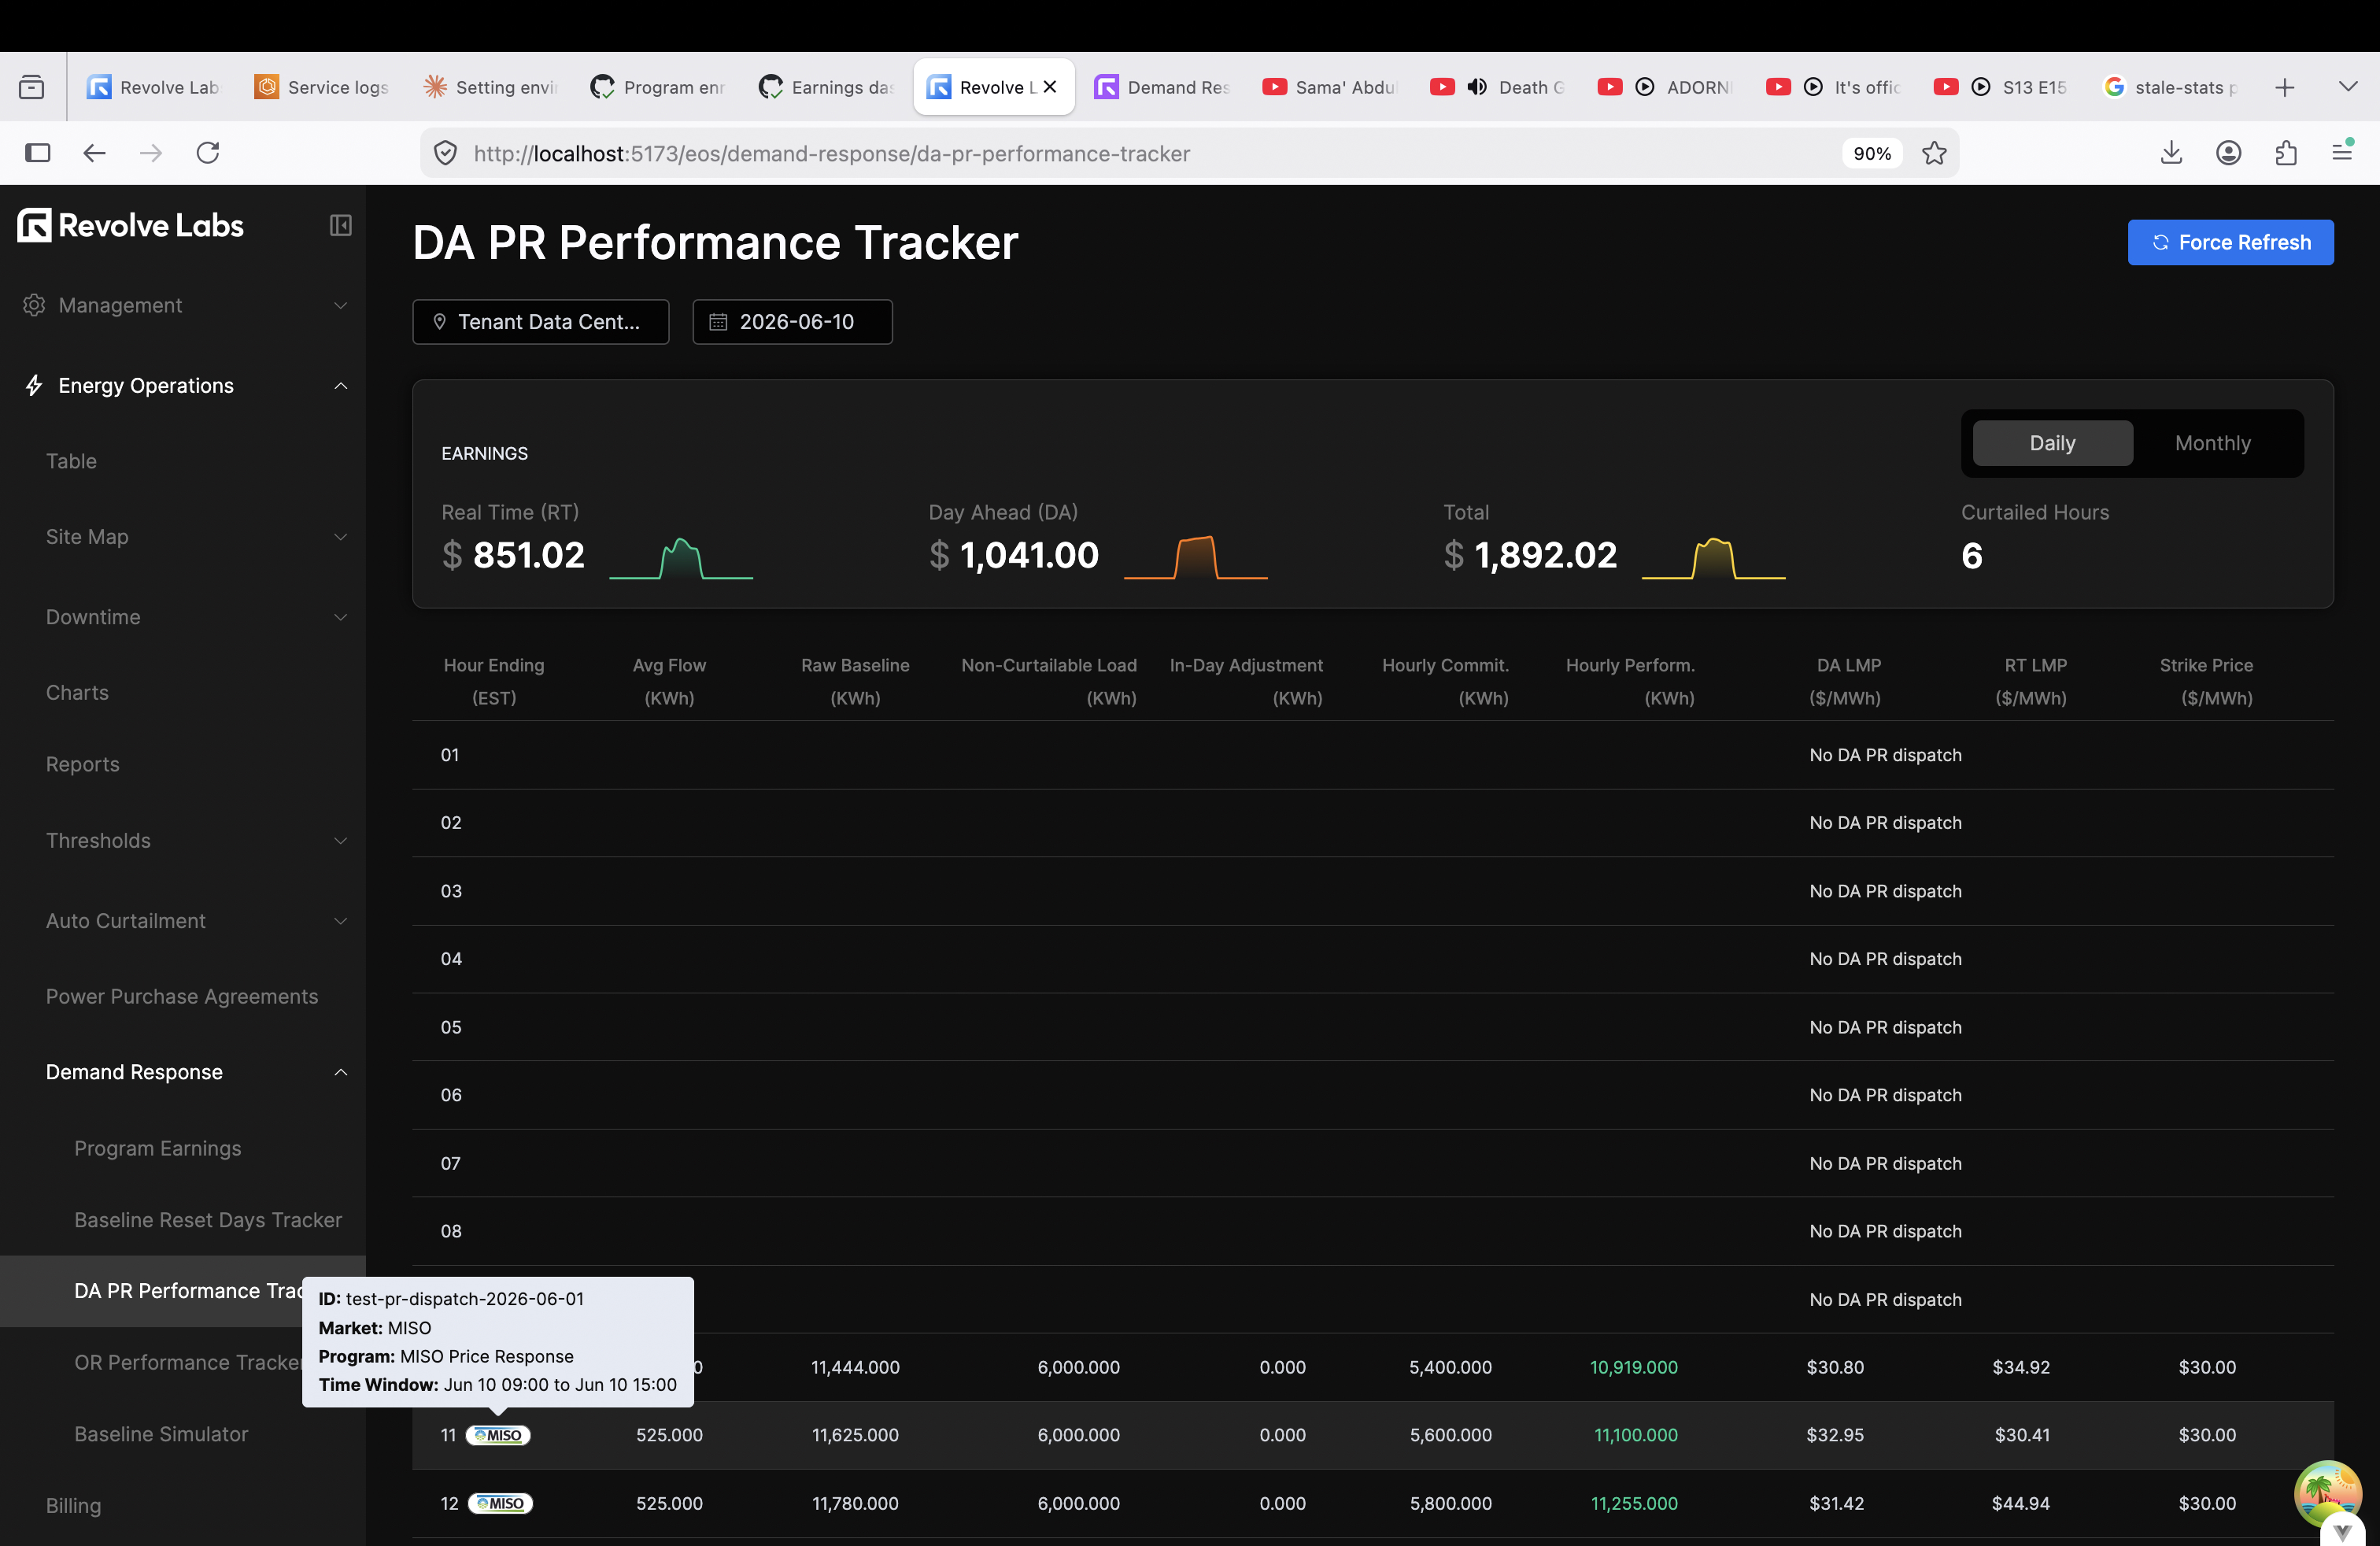This screenshot has width=2380, height=1546.
Task: Click the 90% zoom level indicator
Action: pos(1872,153)
